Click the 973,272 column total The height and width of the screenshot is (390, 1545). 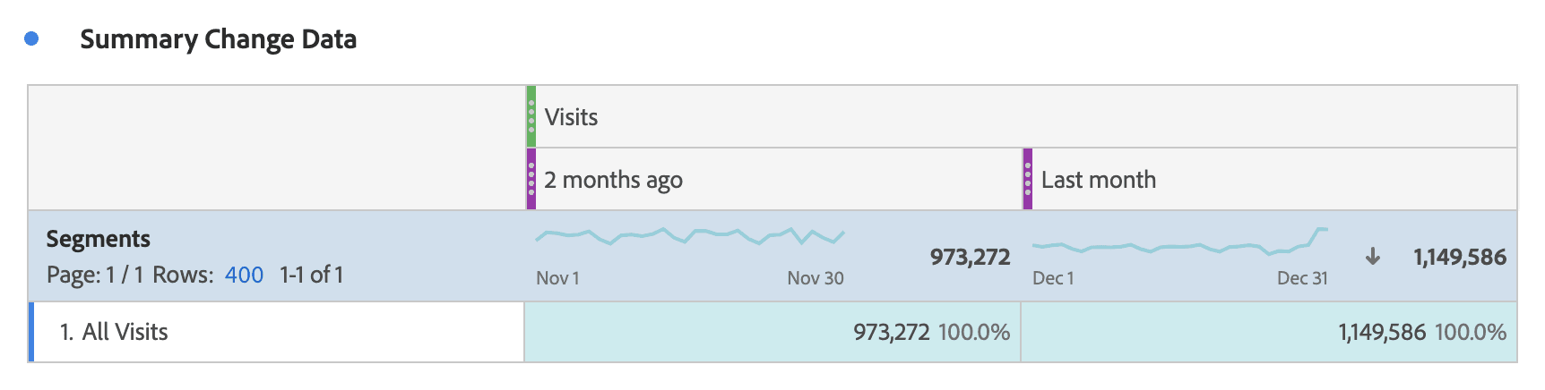(970, 258)
